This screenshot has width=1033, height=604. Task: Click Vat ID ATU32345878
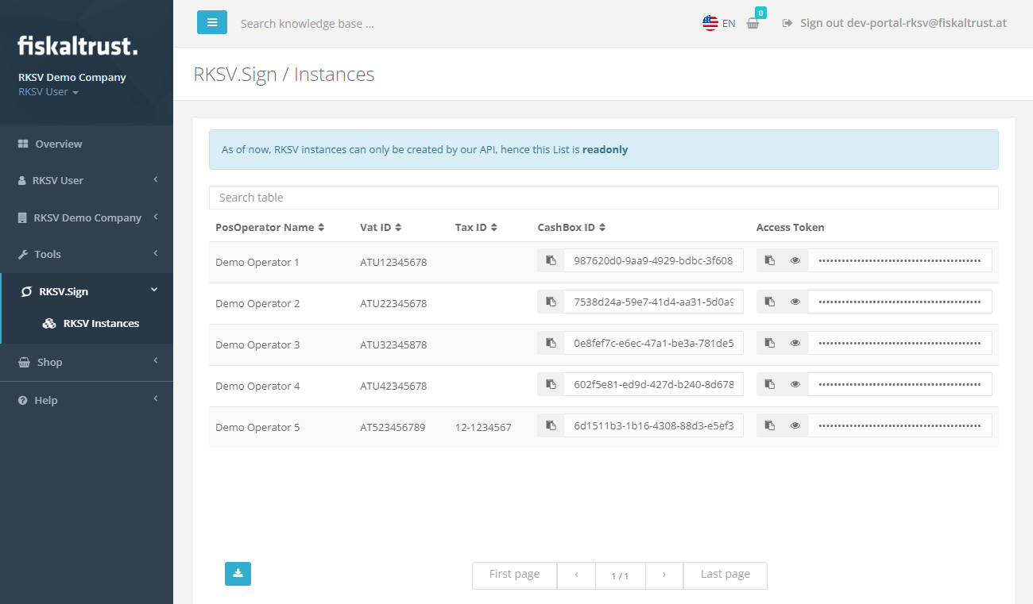click(393, 344)
